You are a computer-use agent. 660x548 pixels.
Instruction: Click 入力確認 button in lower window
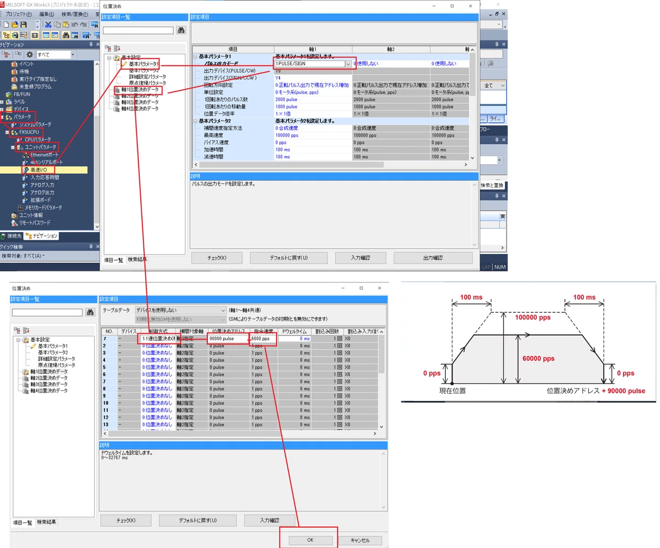click(269, 520)
